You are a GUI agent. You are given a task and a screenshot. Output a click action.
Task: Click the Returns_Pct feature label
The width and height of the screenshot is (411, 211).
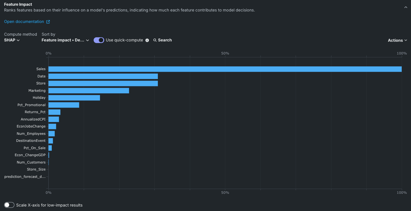coord(35,112)
